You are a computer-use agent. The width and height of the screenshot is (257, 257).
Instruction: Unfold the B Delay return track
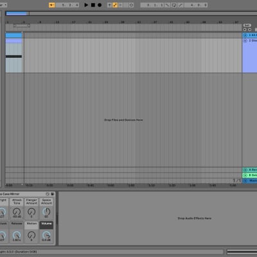pyautogui.click(x=245, y=175)
